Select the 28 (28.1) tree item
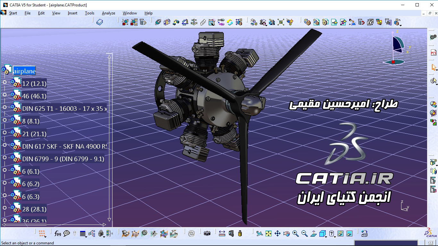Screen dimensions: 438x246 [x=34, y=209]
